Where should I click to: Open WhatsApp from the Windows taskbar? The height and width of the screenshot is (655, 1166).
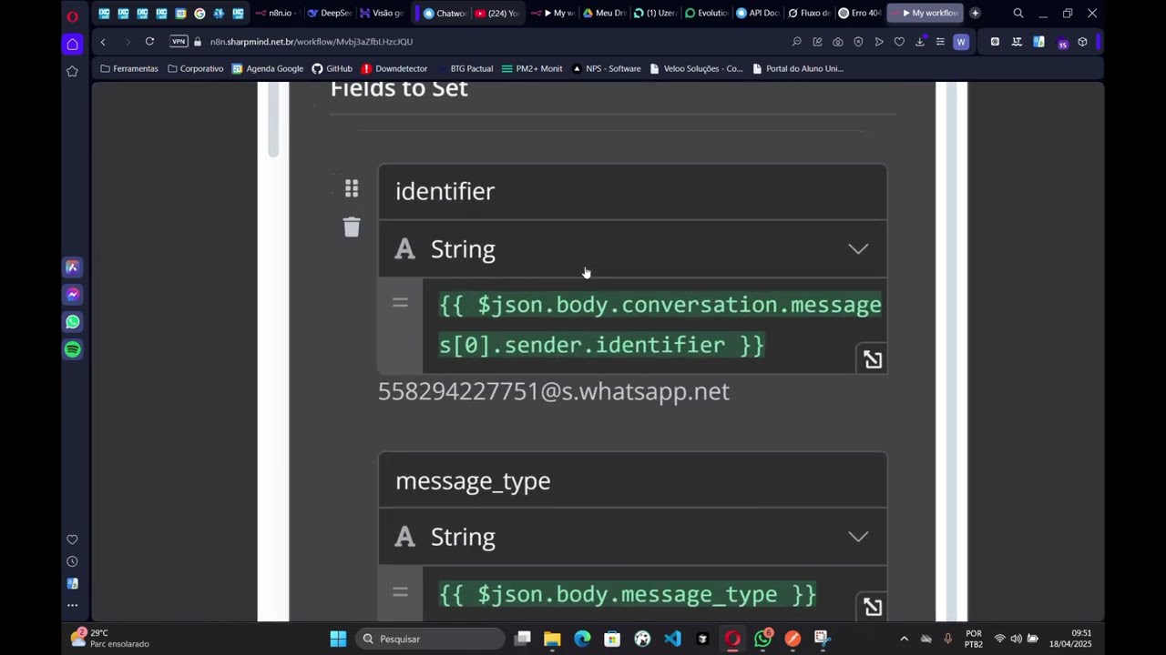762,639
